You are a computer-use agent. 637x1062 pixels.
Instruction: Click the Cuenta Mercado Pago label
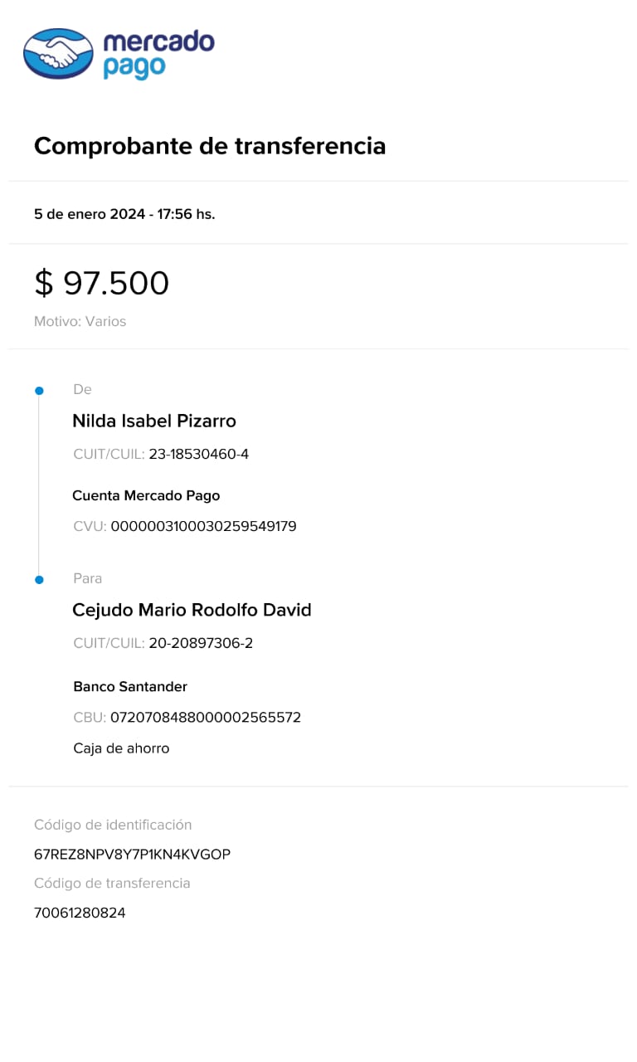[x=146, y=496]
